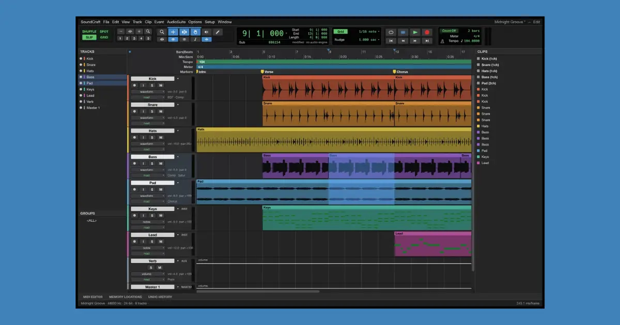620x325 pixels.
Task: Open the Kick track options arrow
Action: 178,79
